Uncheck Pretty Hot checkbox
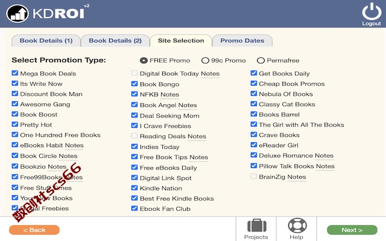 pyautogui.click(x=14, y=124)
